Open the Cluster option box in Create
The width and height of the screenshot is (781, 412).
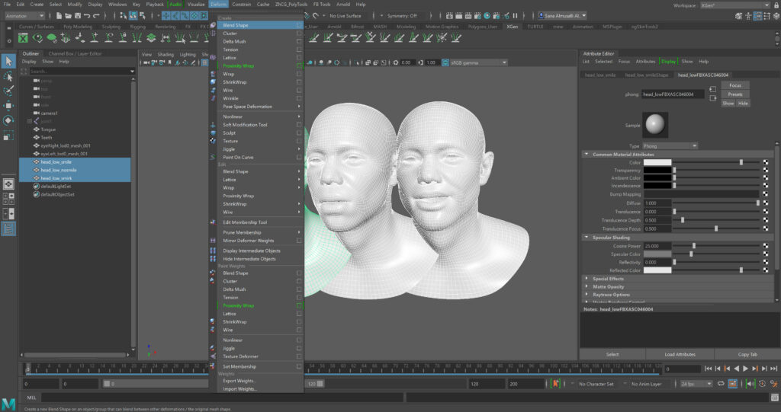pyautogui.click(x=299, y=34)
